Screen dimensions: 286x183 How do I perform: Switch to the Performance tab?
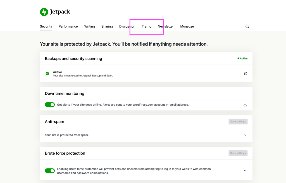pos(68,27)
